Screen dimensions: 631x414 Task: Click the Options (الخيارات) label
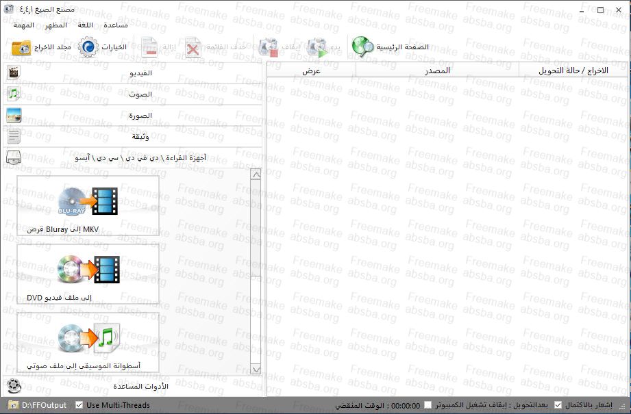tap(114, 47)
